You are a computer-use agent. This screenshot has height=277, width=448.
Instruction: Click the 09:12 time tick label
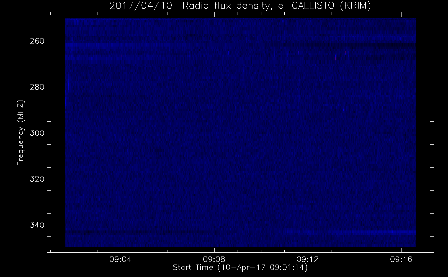tap(308, 260)
